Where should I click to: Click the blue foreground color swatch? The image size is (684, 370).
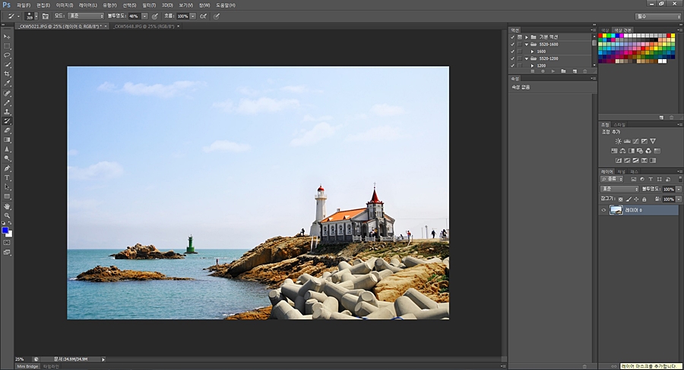coord(5,230)
